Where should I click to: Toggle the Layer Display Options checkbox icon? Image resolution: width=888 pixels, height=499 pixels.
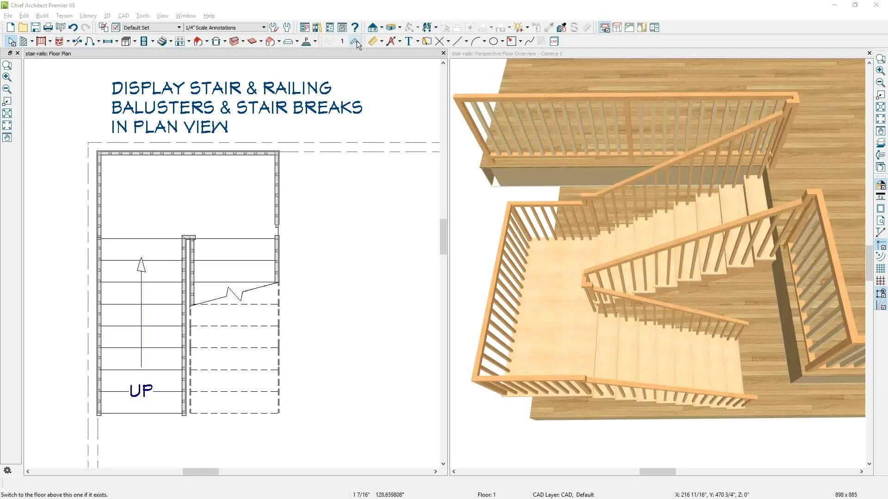click(x=116, y=28)
